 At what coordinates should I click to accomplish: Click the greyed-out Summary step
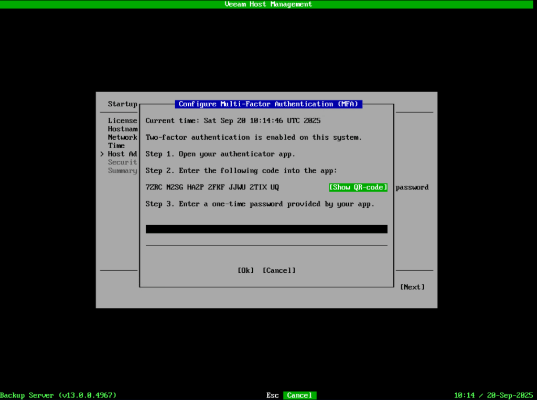coord(122,171)
